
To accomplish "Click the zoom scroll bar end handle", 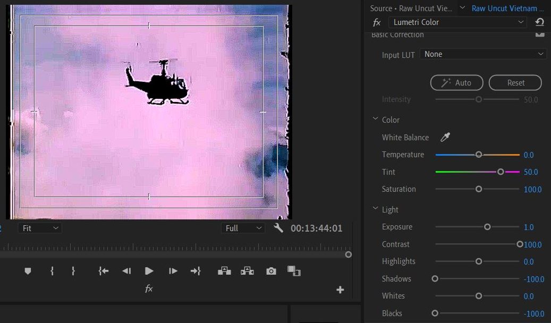I will [348, 254].
